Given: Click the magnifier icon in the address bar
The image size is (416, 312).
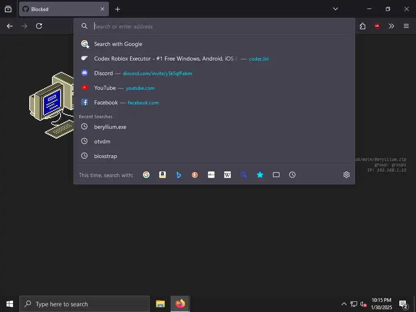Looking at the screenshot, I should point(84,26).
